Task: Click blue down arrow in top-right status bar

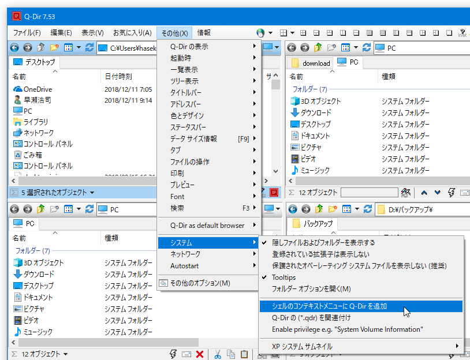Action: pyautogui.click(x=437, y=193)
